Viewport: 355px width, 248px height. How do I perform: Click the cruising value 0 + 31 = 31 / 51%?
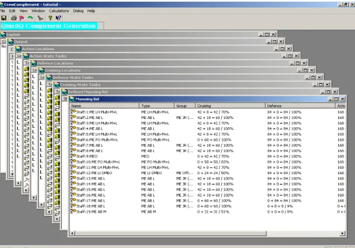(x=213, y=212)
